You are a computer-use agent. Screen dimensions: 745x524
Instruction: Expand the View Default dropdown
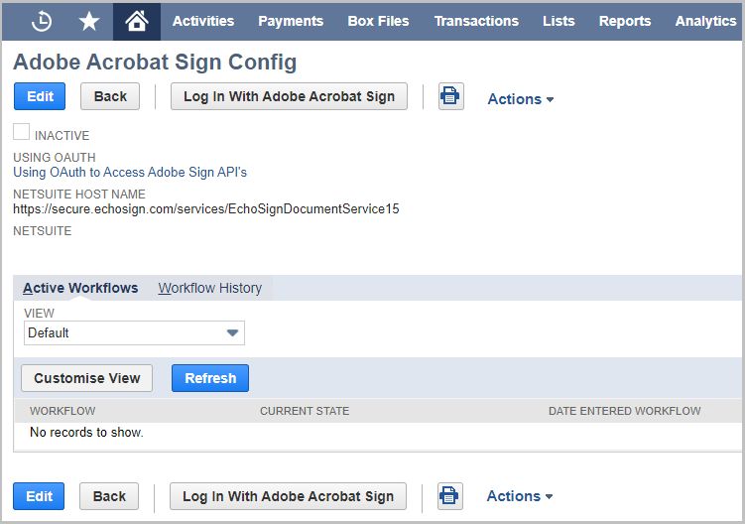point(135,332)
